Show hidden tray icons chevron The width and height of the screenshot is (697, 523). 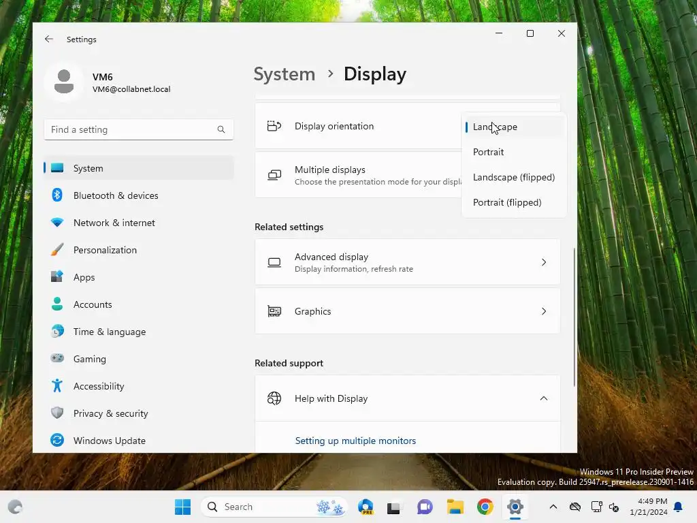[553, 507]
